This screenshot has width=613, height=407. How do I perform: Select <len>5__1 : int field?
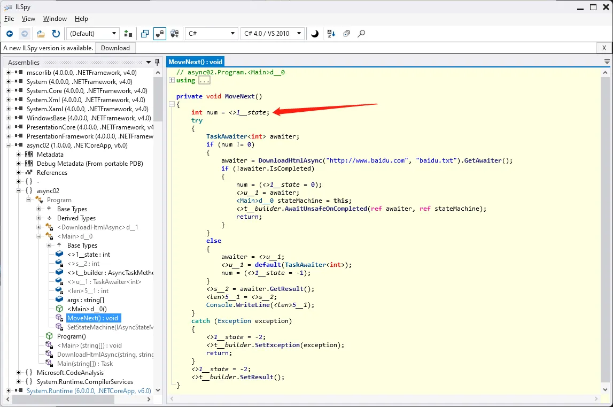point(88,291)
